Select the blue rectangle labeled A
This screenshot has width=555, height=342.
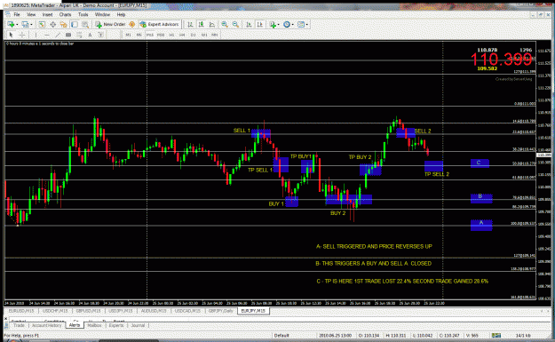pos(481,225)
